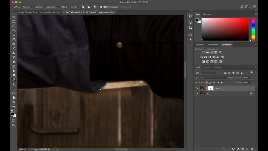Add a Curves adjustment
This screenshot has height=151, width=268.
click(212, 52)
